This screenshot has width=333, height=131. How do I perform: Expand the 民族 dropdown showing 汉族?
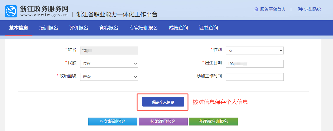pyautogui.click(x=109, y=64)
